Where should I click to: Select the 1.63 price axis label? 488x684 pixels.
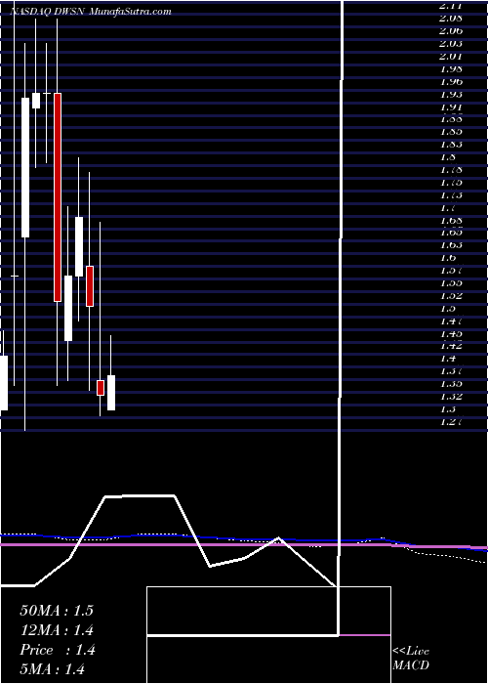coord(451,244)
